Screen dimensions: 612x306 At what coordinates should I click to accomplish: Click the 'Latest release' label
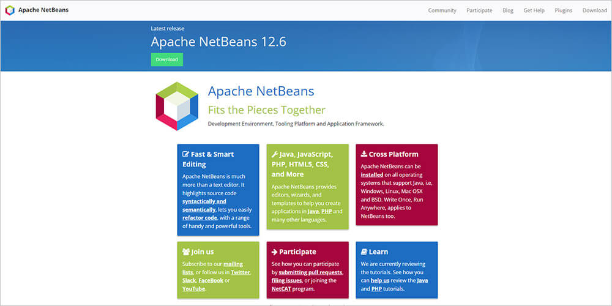168,29
